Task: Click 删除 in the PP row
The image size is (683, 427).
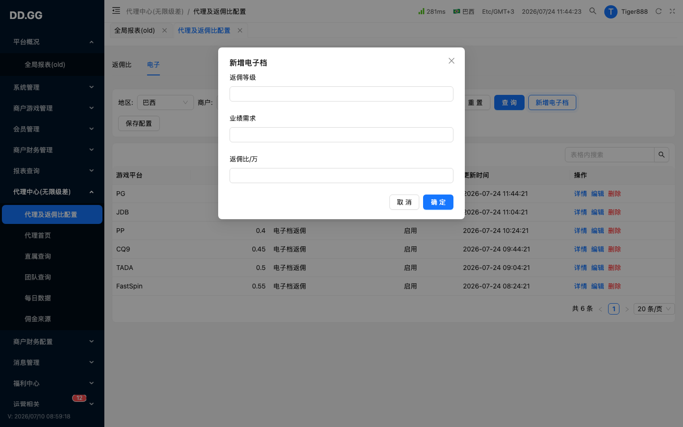Action: pyautogui.click(x=615, y=231)
